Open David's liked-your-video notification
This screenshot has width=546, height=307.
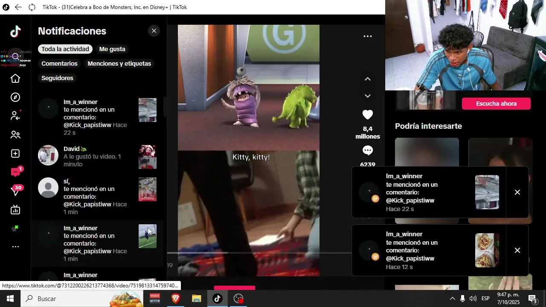tap(98, 156)
